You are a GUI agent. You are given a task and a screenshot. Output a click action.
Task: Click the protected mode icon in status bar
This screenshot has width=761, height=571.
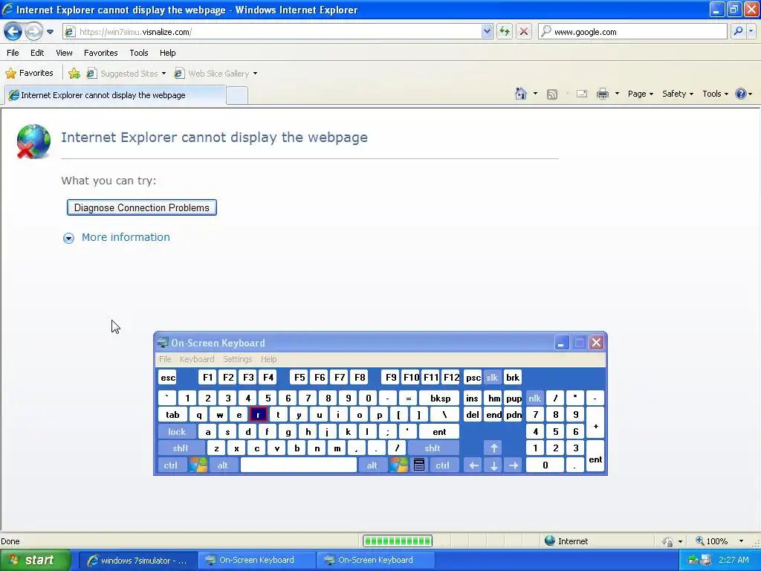point(668,541)
